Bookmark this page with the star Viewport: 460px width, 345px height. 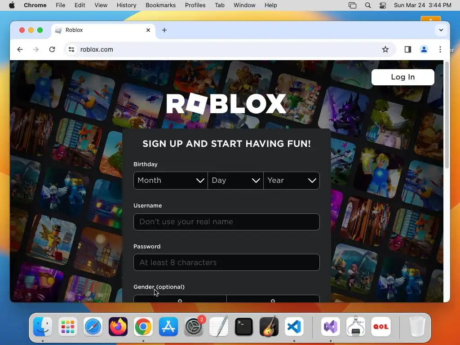click(x=385, y=49)
